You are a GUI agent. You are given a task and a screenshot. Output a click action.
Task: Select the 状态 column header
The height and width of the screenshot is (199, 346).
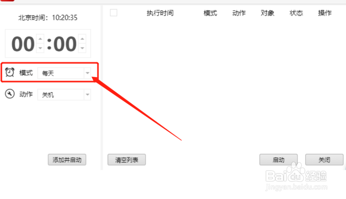tap(296, 13)
